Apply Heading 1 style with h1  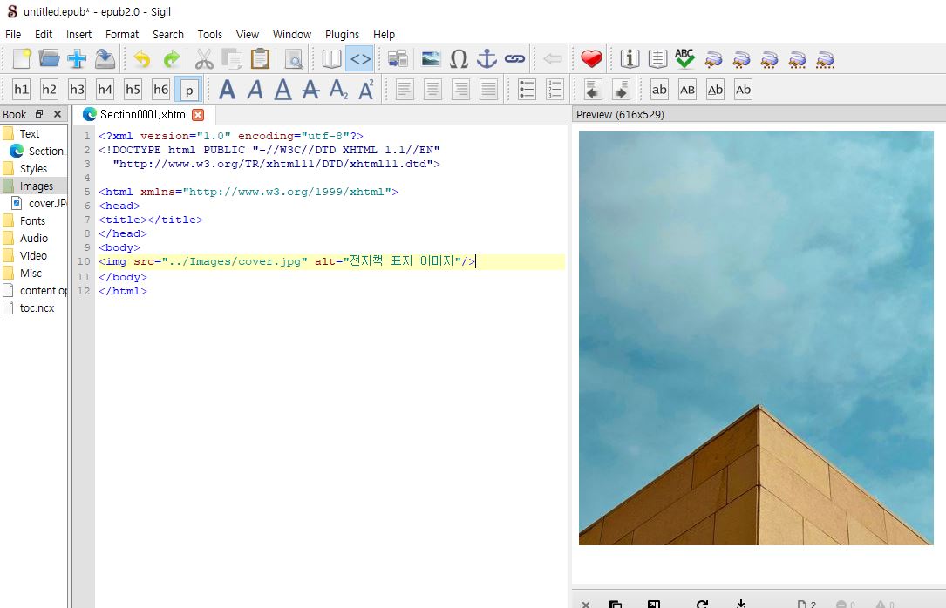[x=21, y=90]
